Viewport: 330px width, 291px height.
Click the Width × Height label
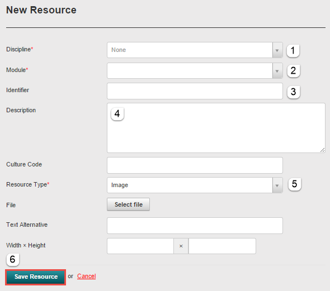(x=26, y=245)
